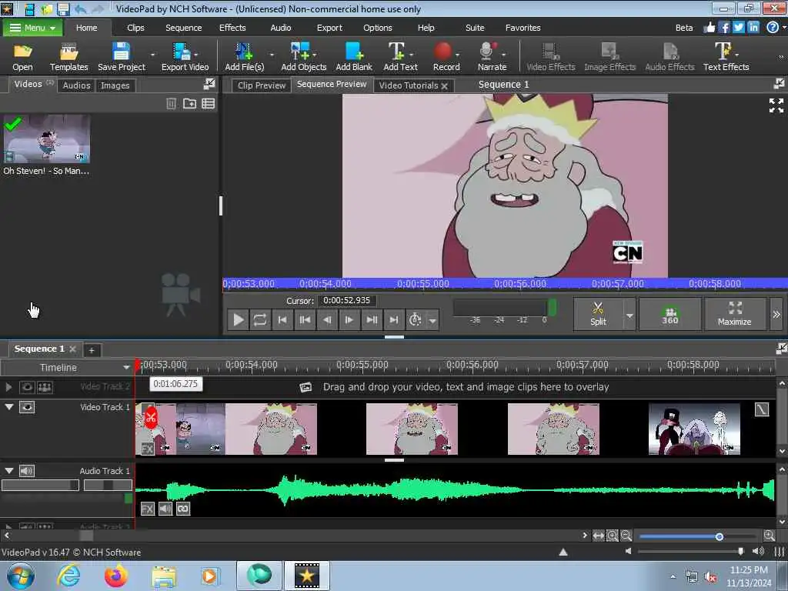Open the green Menu dropdown
Screen dimensions: 788x591
click(x=32, y=28)
